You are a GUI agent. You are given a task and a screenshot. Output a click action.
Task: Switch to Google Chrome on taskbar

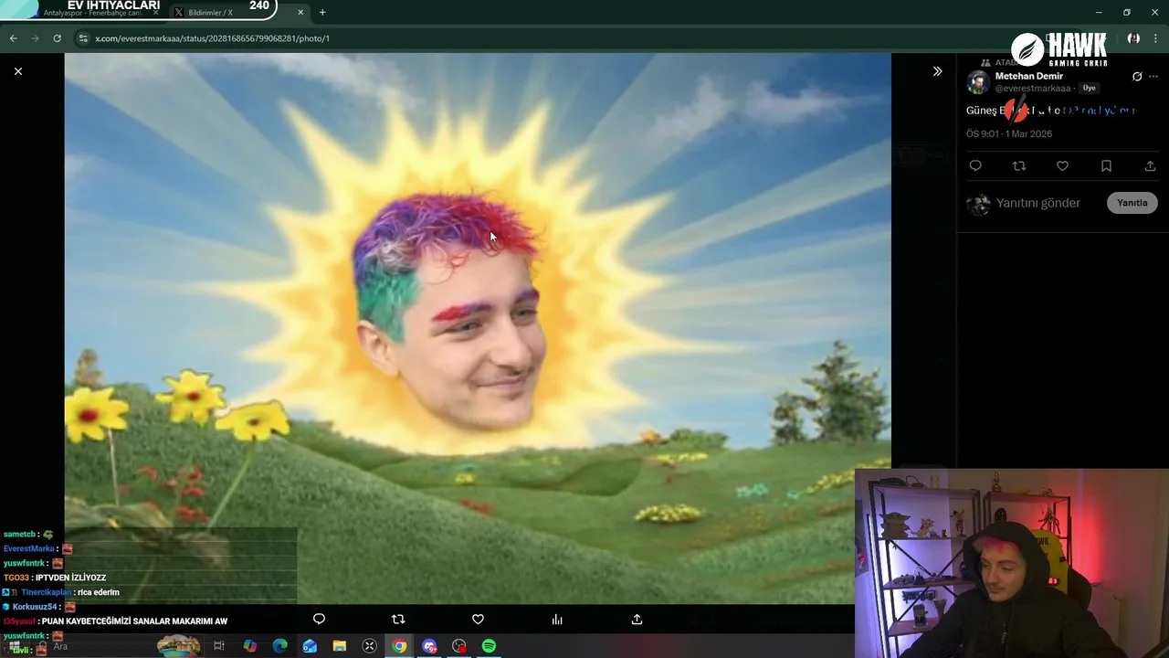tap(399, 646)
